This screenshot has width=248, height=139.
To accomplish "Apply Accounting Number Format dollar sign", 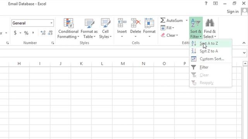I will pyautogui.click(x=15, y=33).
